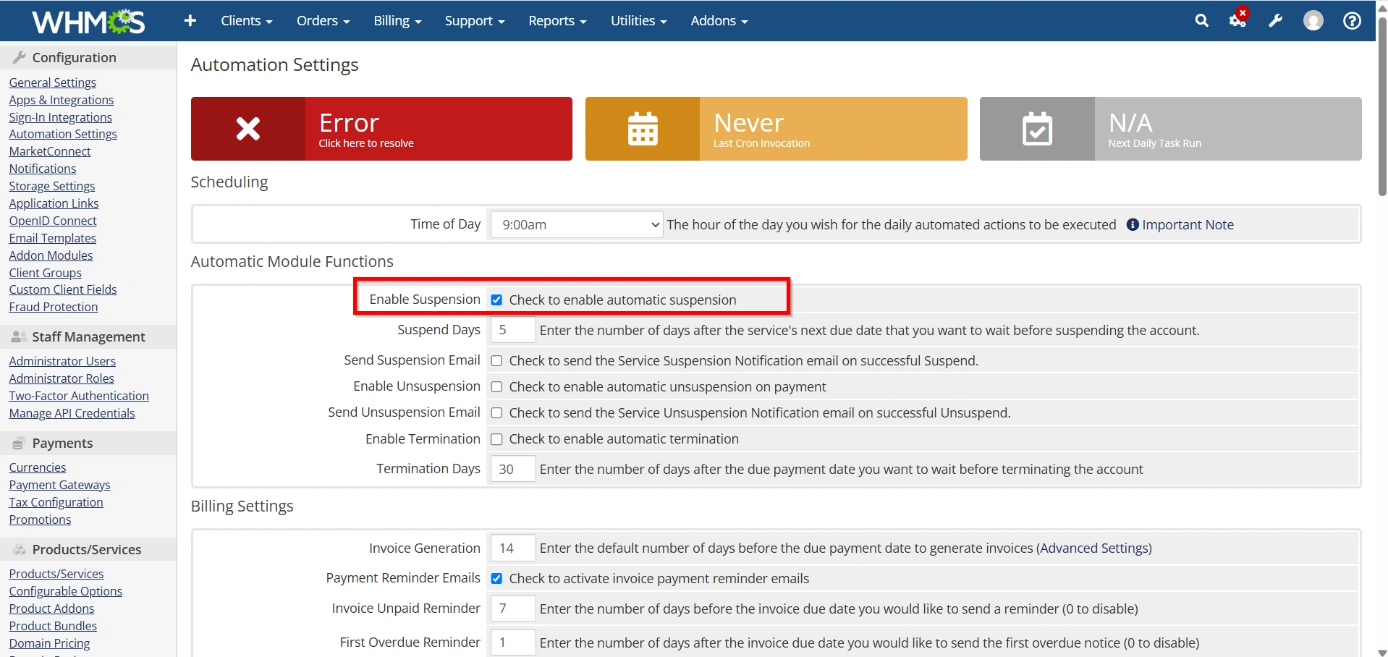Open the search magnifier icon
1388x657 pixels.
(1201, 21)
